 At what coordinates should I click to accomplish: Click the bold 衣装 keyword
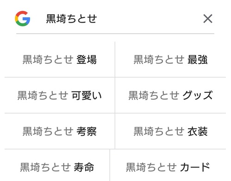click(197, 131)
